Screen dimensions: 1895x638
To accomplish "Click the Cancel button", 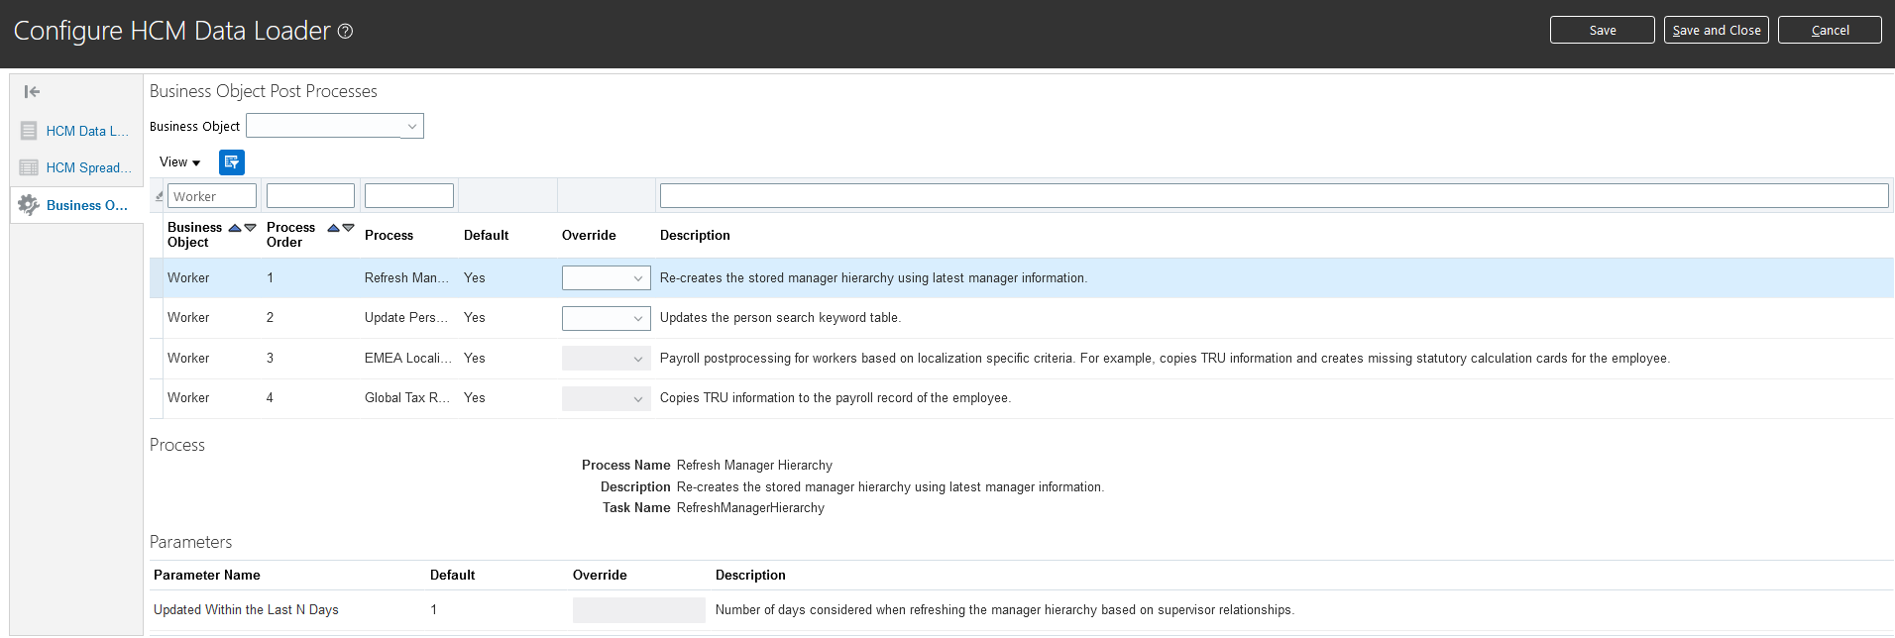I will pos(1830,30).
